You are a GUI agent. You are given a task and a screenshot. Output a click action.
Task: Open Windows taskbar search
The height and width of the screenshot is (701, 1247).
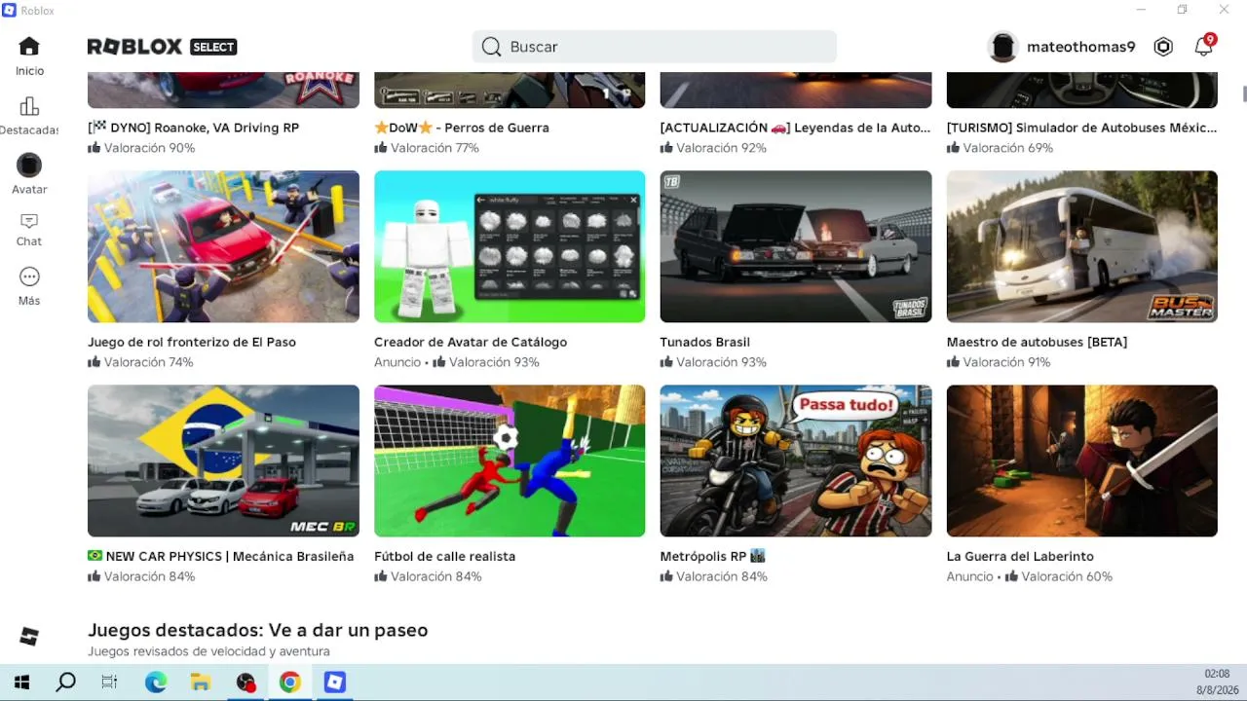65,683
